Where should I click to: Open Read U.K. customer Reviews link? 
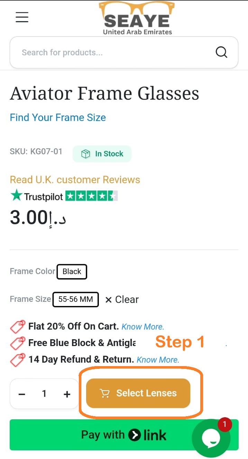click(x=75, y=180)
